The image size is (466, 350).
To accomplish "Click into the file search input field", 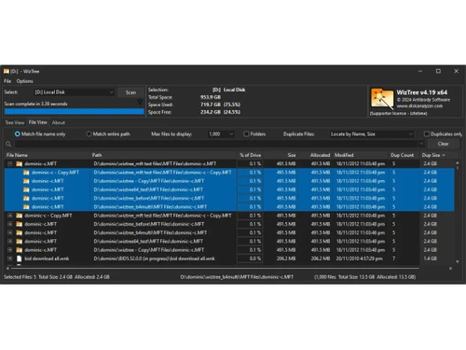I will coord(216,144).
